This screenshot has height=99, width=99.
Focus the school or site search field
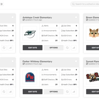[85, 4]
